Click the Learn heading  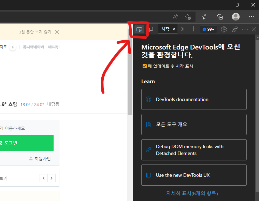click(x=148, y=82)
